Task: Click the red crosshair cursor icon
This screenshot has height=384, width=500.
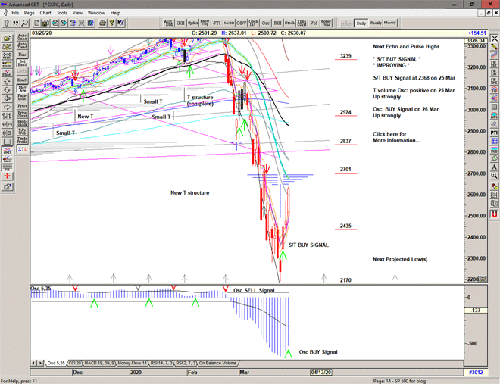Action: pyautogui.click(x=7, y=176)
